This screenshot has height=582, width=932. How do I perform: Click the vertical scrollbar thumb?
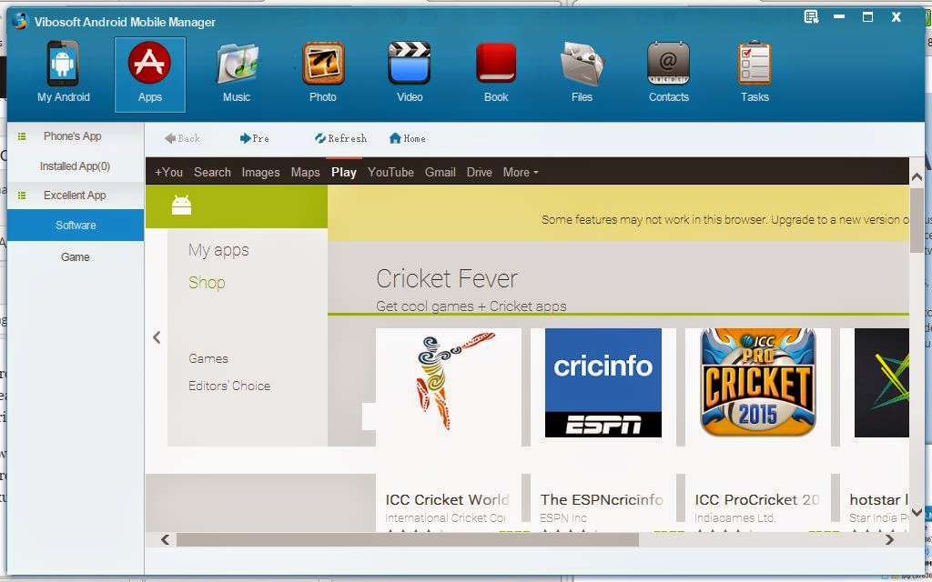(x=917, y=220)
